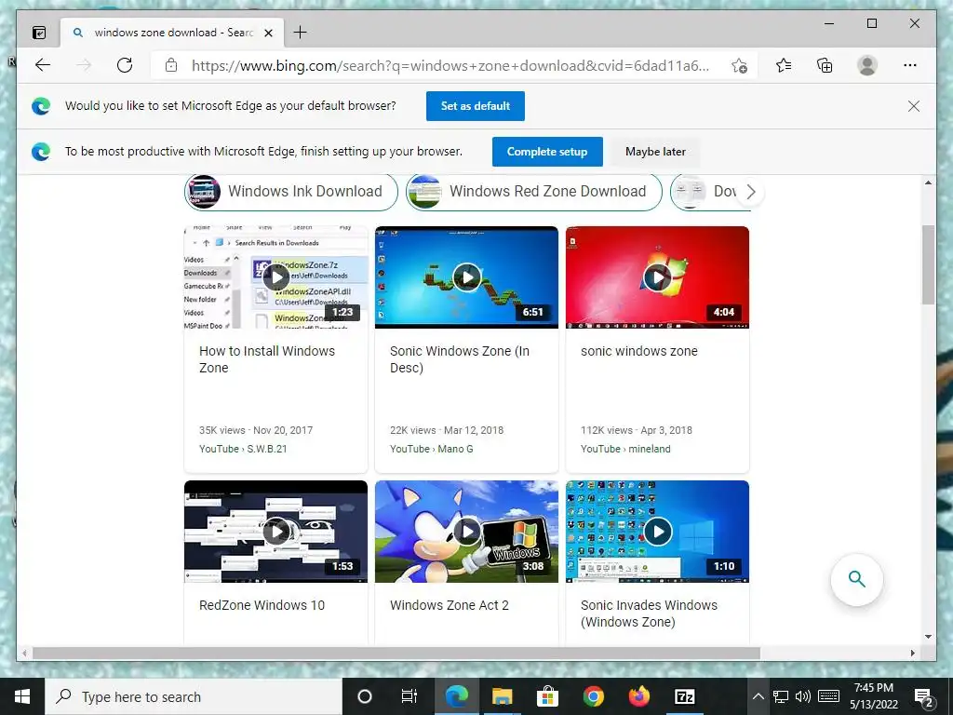View site information lock icon
The height and width of the screenshot is (715, 953).
[x=171, y=65]
